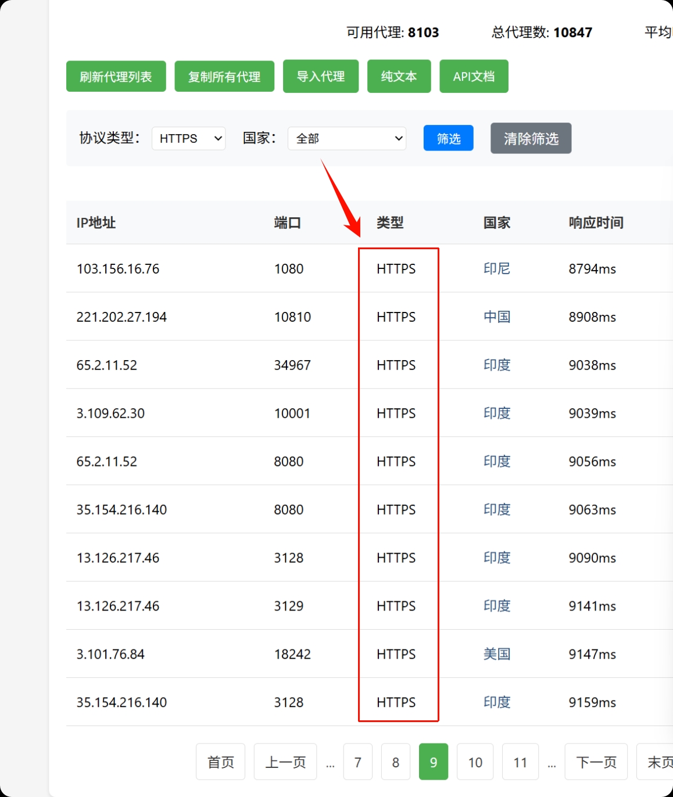Click the 刷新代理列表 refresh button

(x=116, y=77)
